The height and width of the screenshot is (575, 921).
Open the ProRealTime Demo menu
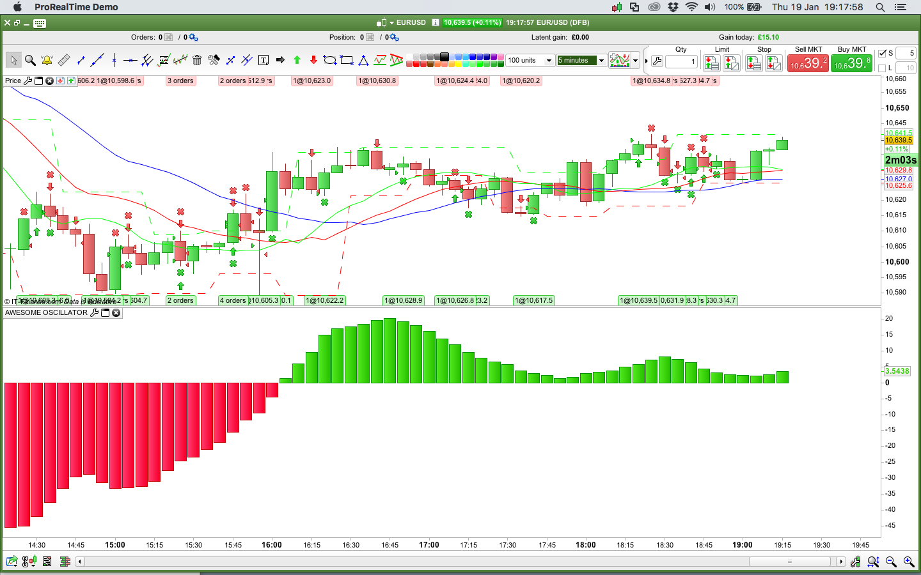coord(76,7)
